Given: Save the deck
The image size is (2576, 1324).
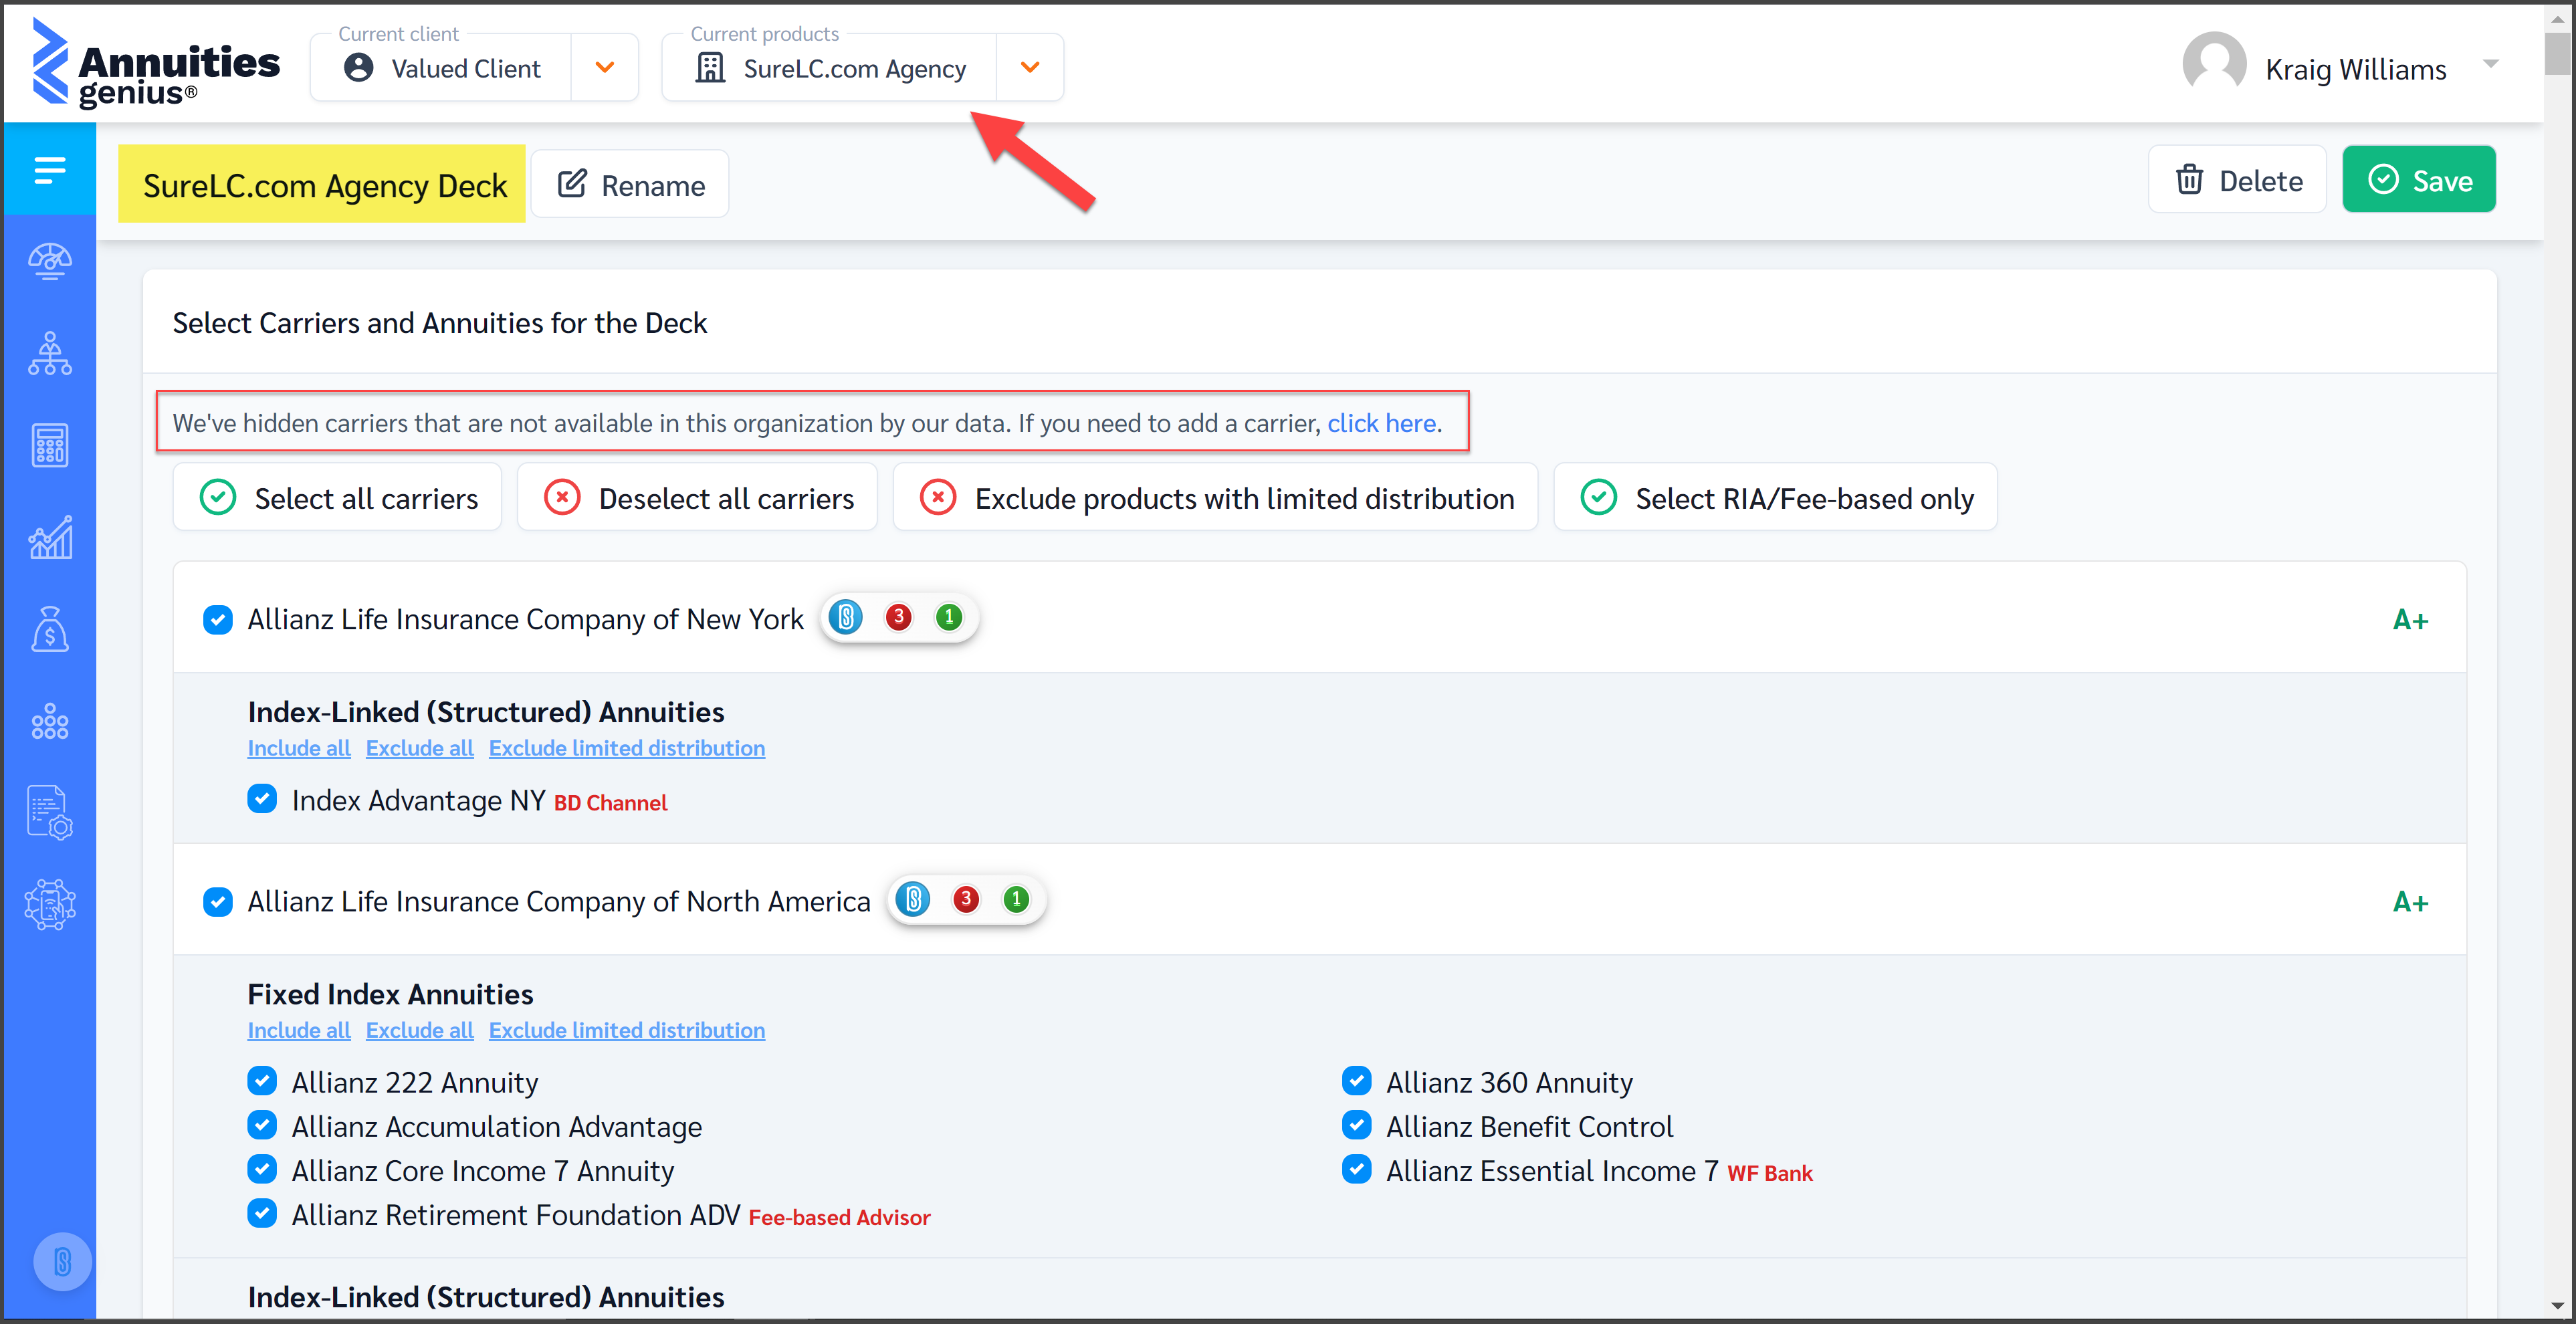Looking at the screenshot, I should pos(2419,180).
